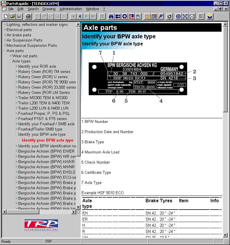Click the Print toolbar icon
Image resolution: width=230 pixels, height=245 pixels.
click(x=28, y=16)
